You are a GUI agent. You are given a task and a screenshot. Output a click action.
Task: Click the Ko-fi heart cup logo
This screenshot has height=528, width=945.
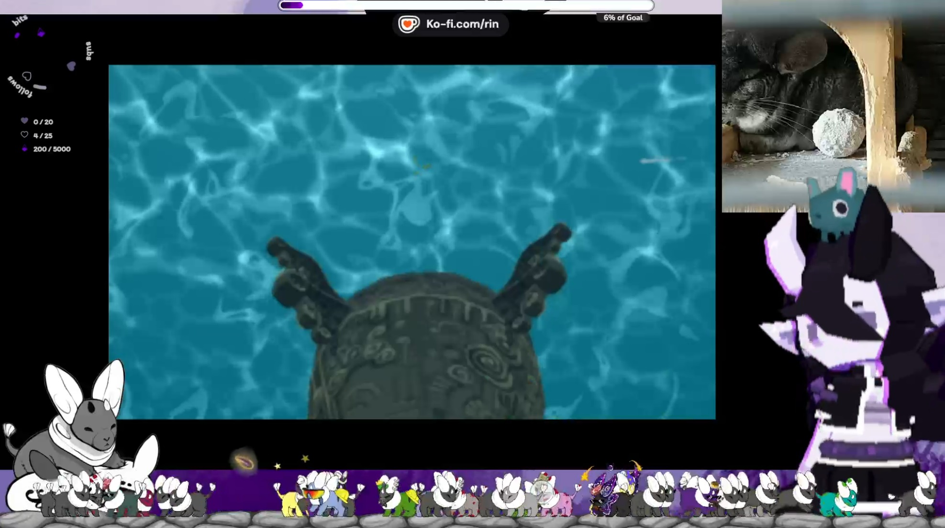[x=409, y=24]
